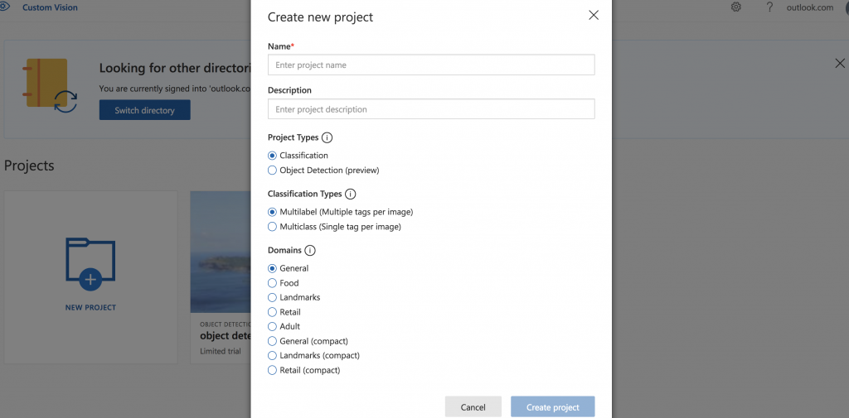The image size is (849, 418).
Task: Close the Create new project dialog
Action: coord(594,15)
